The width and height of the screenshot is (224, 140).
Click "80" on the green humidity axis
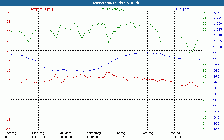(x=205, y=35)
